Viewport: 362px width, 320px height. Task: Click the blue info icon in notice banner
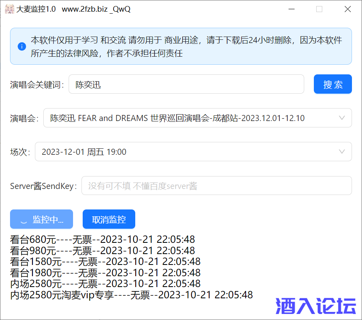[x=22, y=47]
